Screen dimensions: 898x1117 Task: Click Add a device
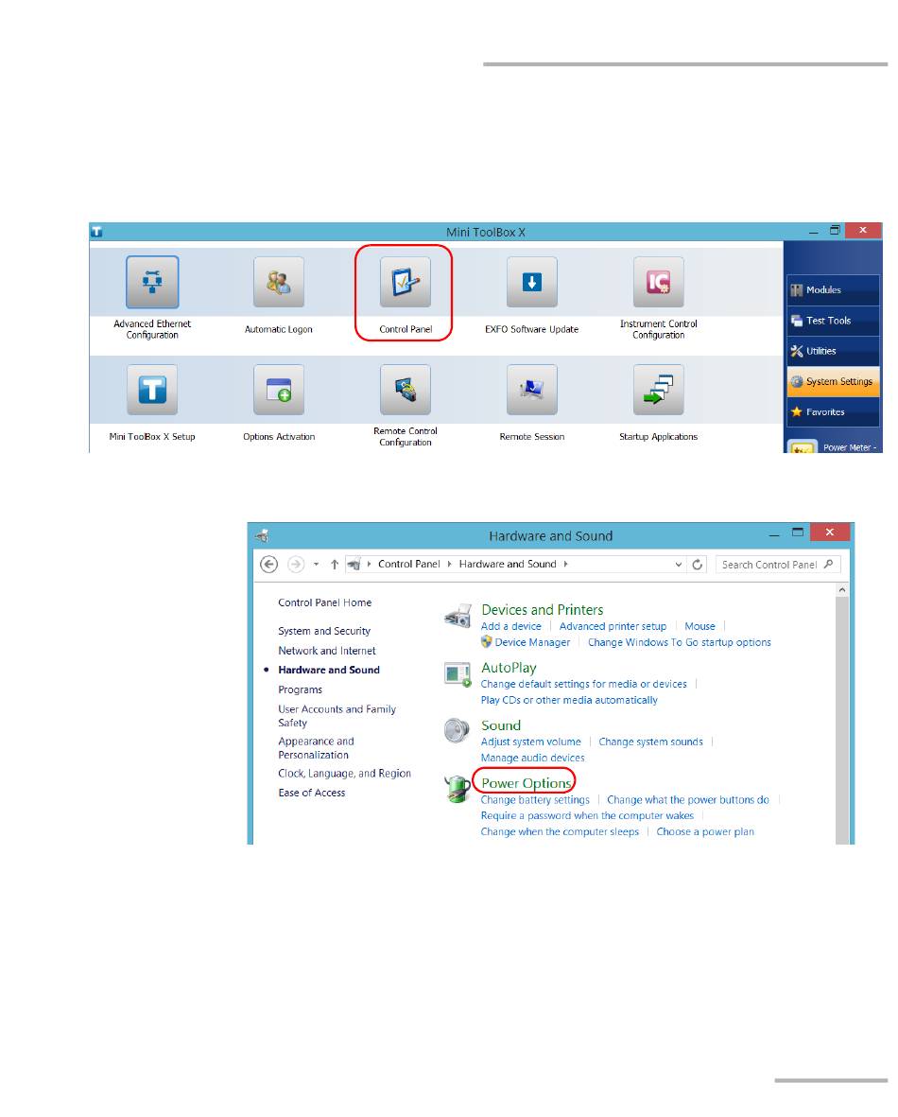(x=510, y=626)
